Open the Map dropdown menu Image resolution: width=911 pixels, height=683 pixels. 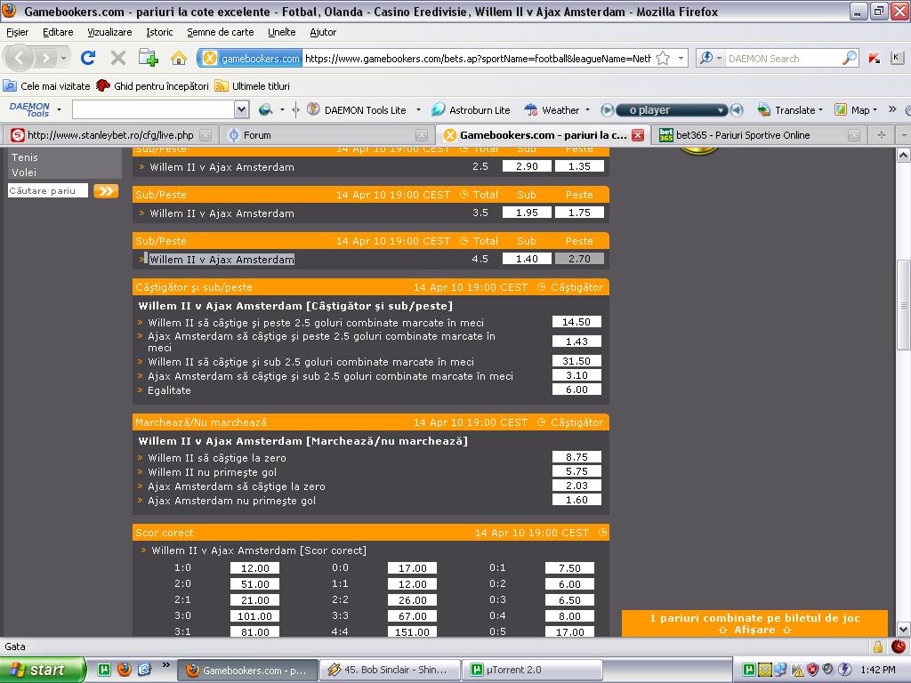click(875, 109)
